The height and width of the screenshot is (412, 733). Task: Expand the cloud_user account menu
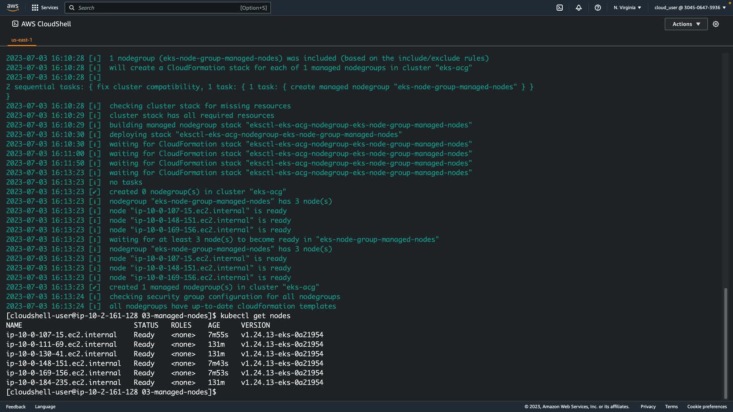[690, 8]
